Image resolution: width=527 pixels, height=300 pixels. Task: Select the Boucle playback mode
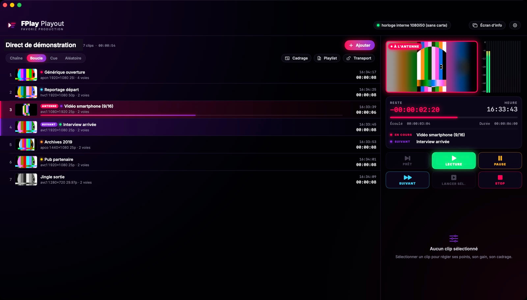[x=36, y=58]
